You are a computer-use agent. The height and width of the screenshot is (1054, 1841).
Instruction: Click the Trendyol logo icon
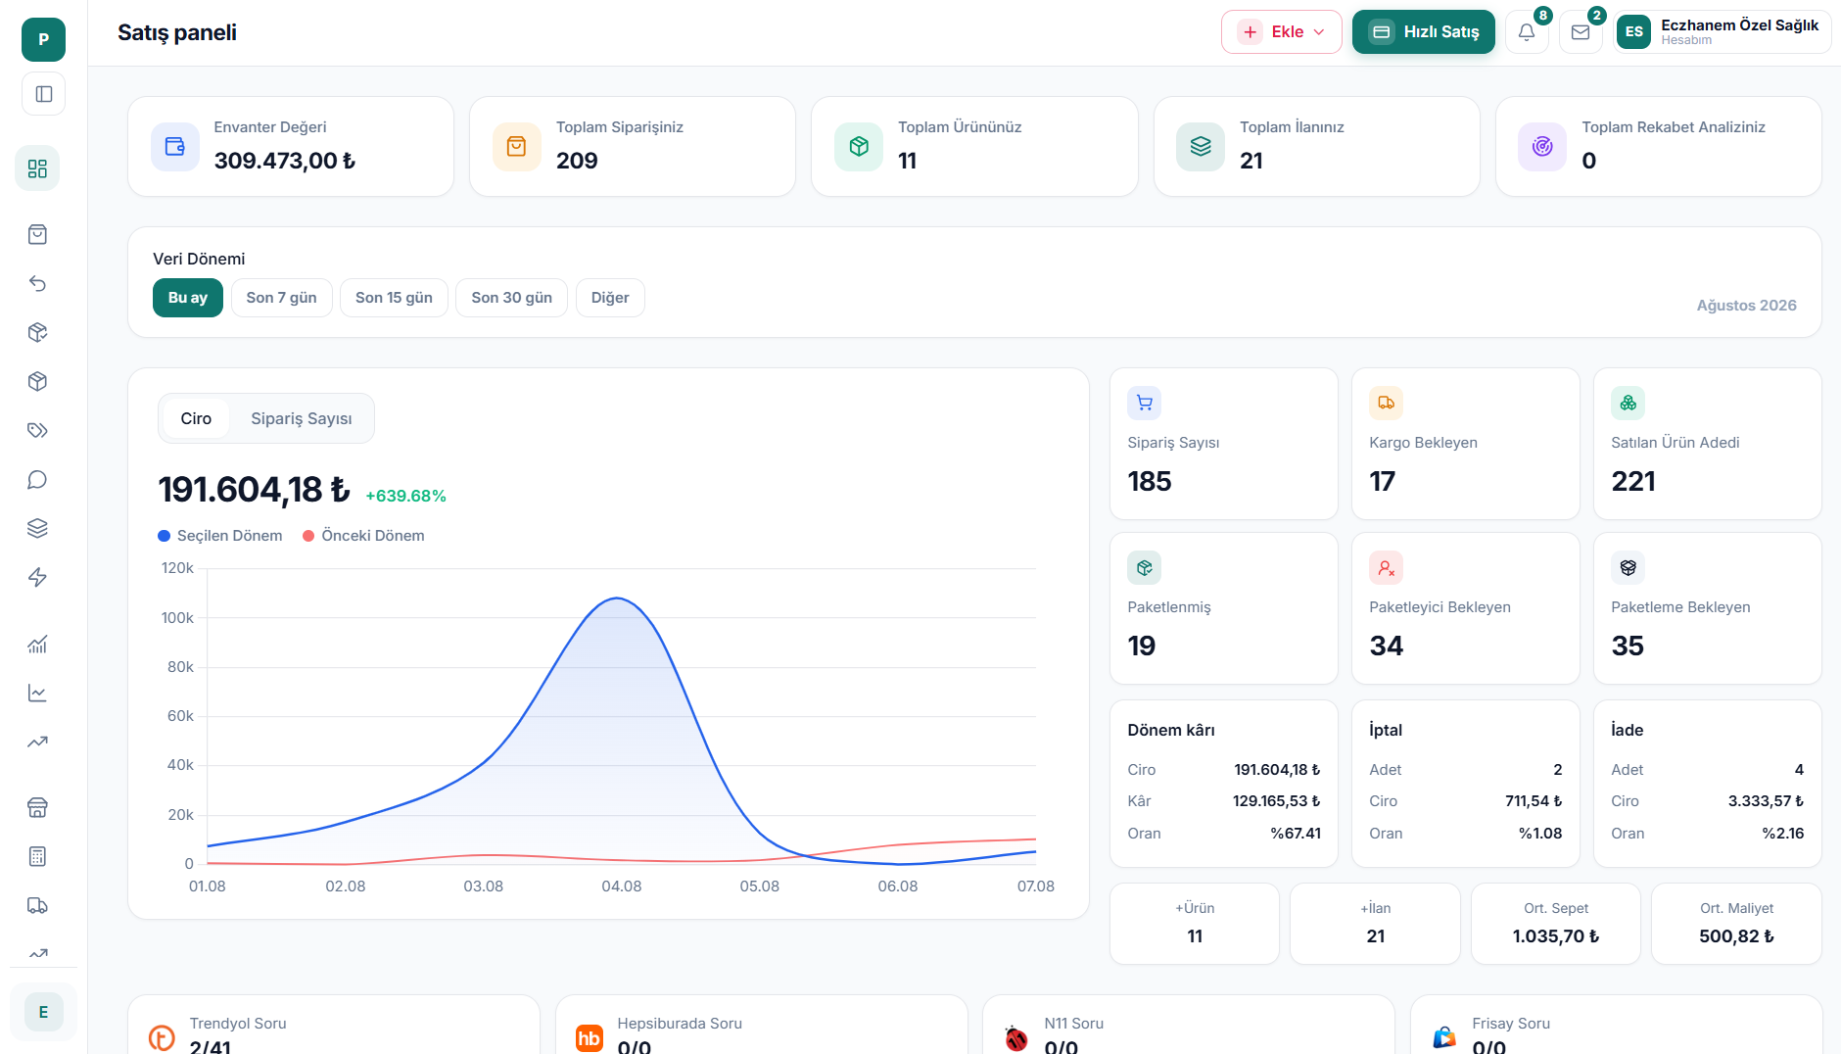click(x=162, y=1037)
